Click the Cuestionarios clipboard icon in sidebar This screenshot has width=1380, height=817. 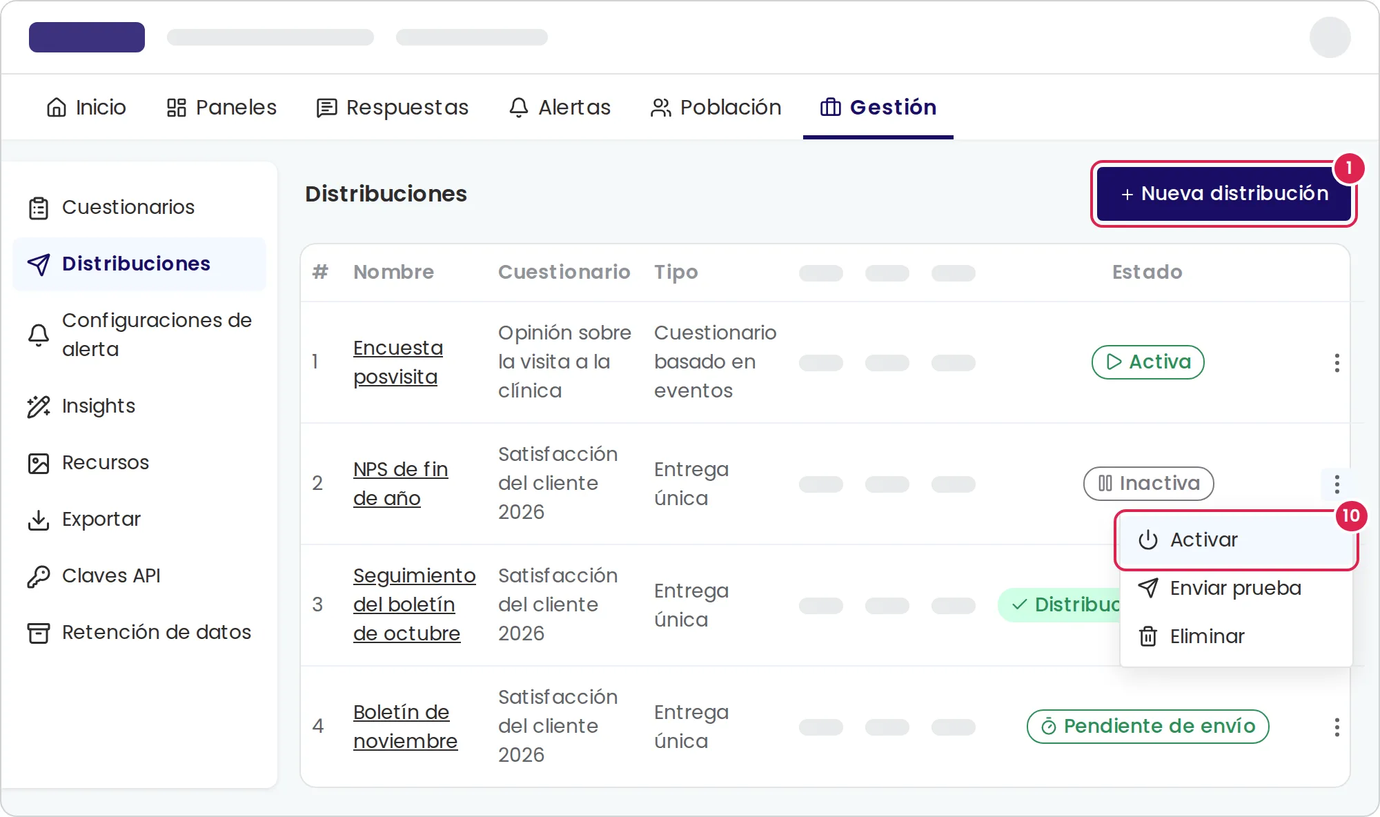[39, 208]
